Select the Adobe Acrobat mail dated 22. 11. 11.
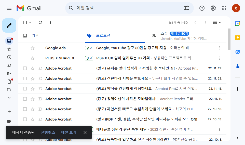245x145 pixels. [x=25, y=99]
